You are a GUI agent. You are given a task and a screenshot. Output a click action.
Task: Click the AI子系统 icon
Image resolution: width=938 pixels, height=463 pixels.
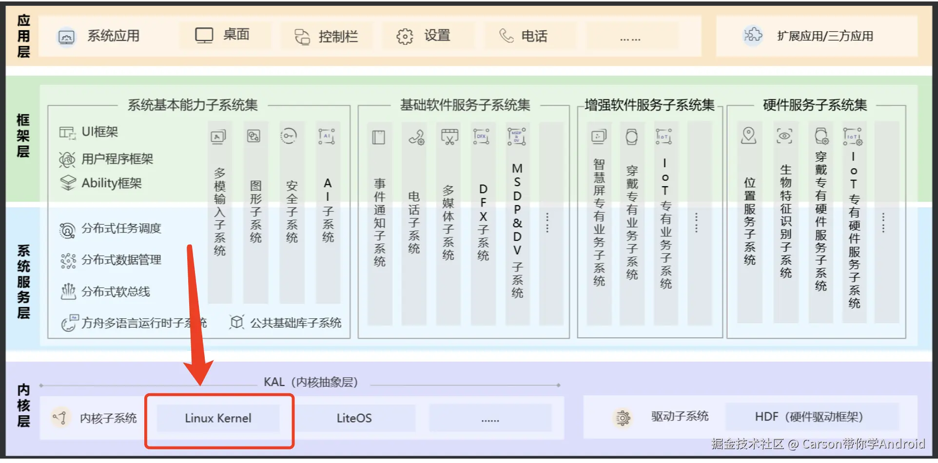coord(327,136)
